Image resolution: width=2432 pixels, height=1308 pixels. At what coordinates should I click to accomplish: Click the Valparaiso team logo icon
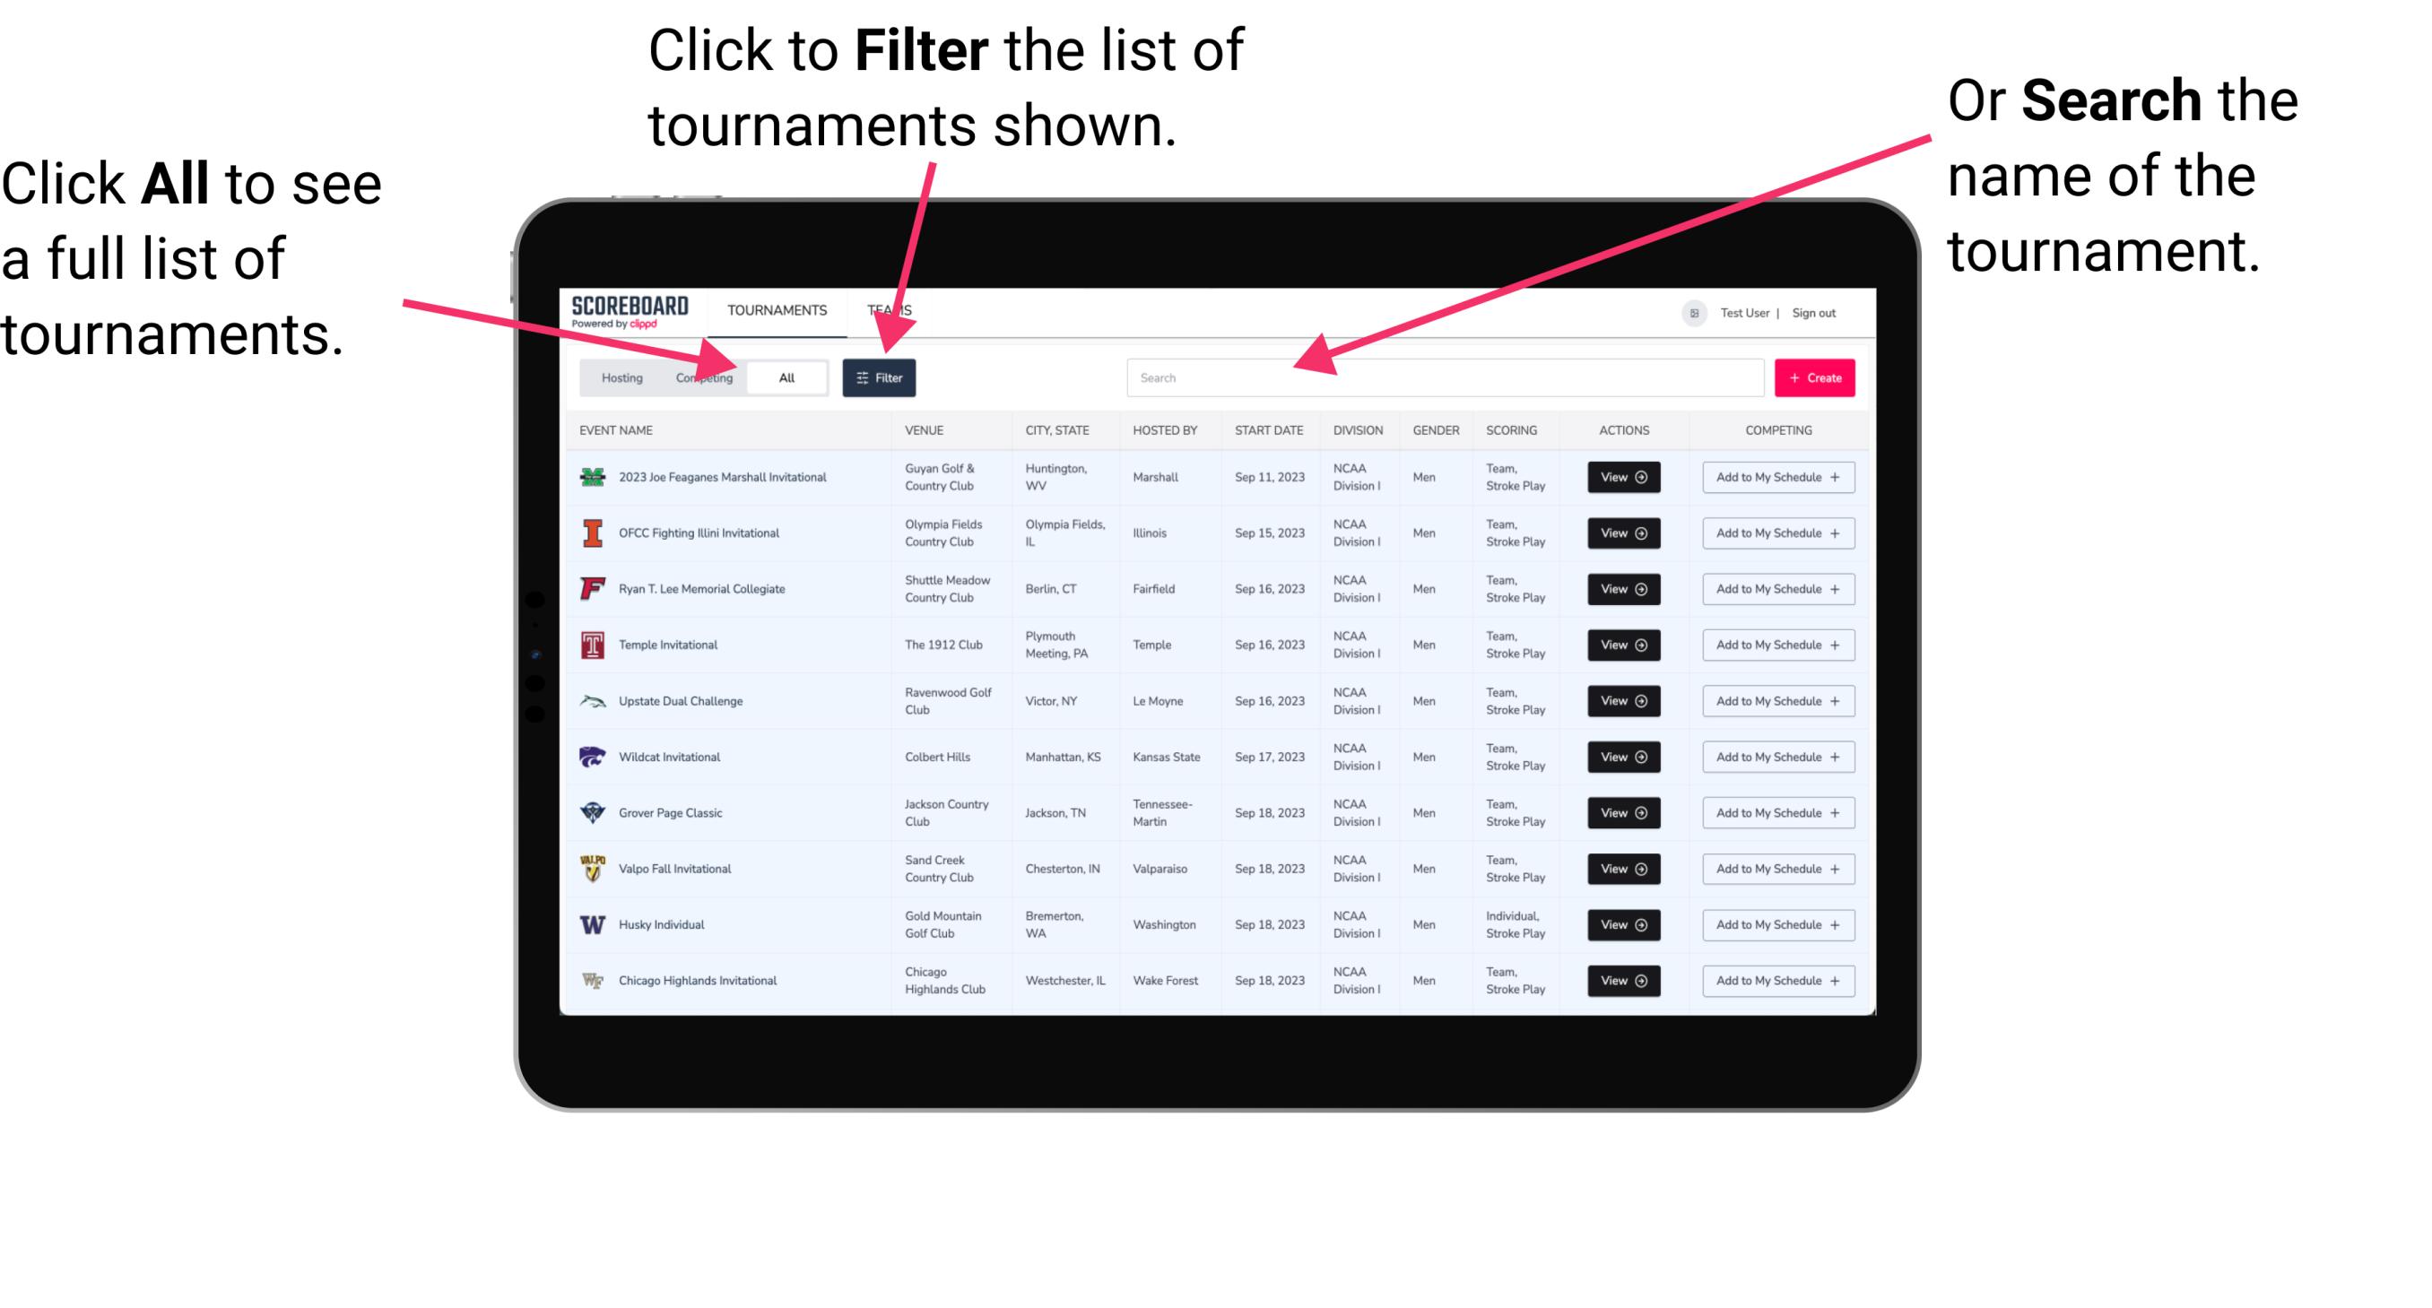pos(591,868)
